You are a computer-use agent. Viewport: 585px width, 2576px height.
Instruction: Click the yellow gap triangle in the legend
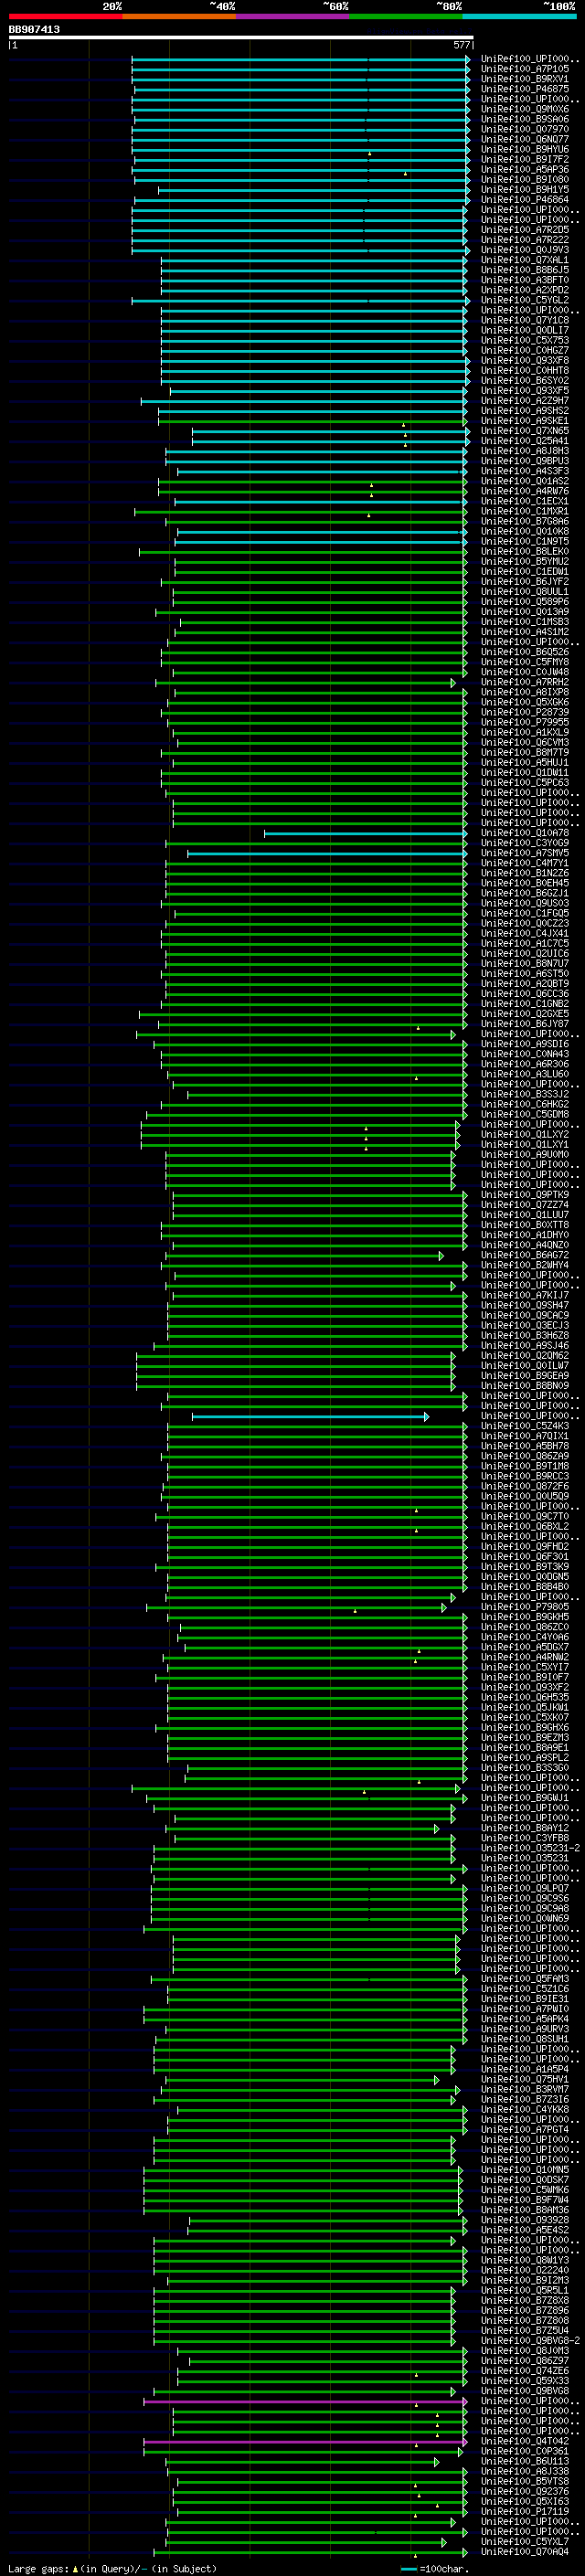tap(75, 2568)
